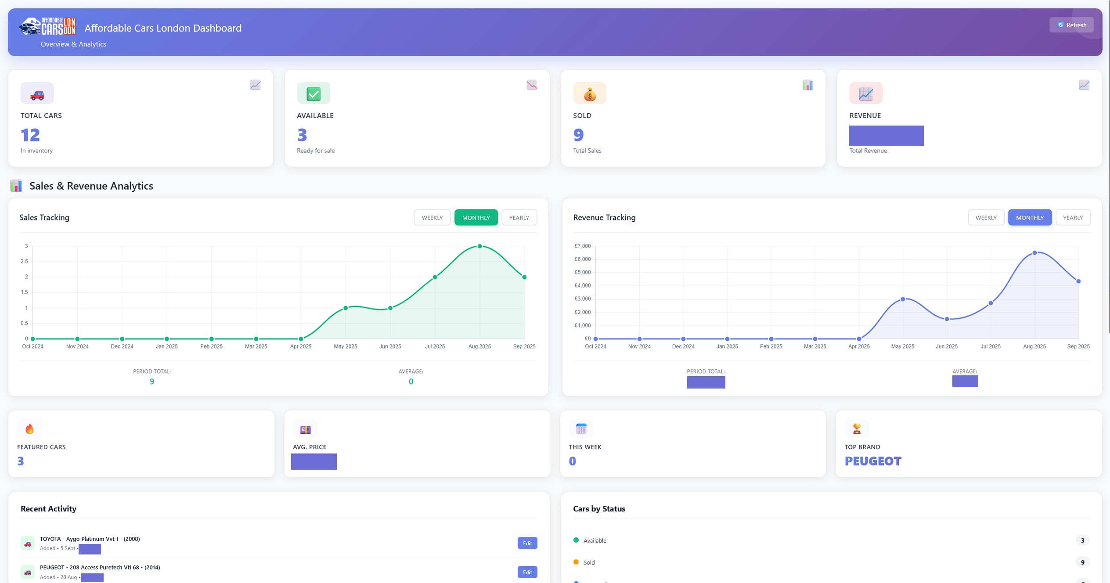Click the money bag Sold icon

(590, 94)
